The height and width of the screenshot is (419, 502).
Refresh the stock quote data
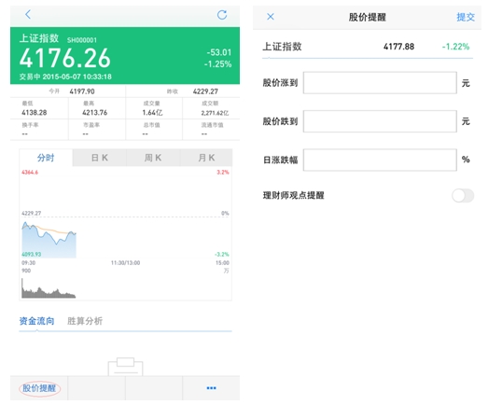[x=222, y=15]
